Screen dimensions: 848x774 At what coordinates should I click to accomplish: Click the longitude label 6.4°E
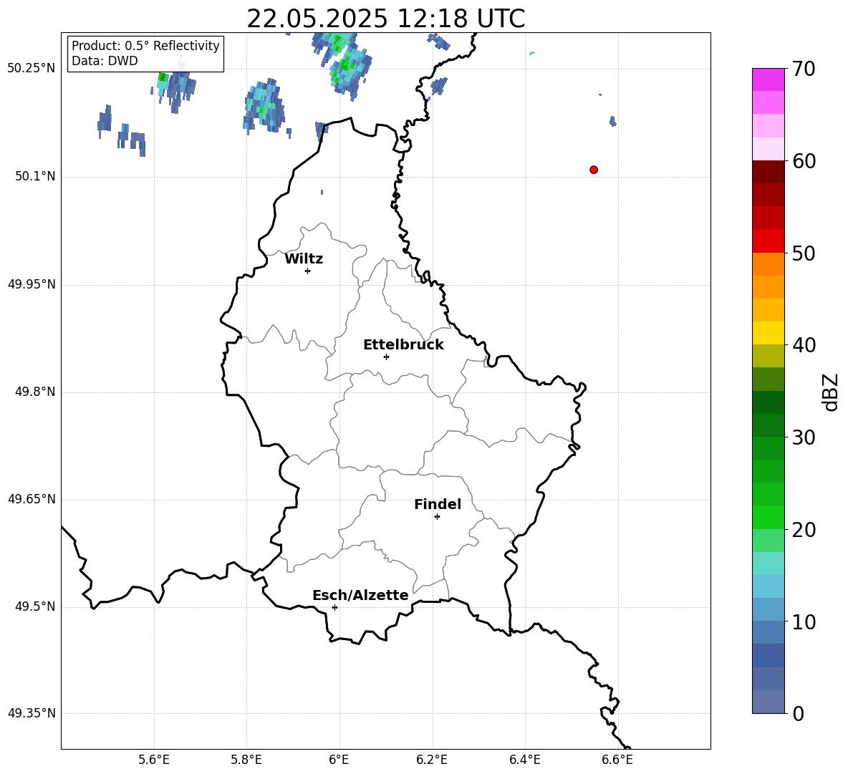(525, 760)
